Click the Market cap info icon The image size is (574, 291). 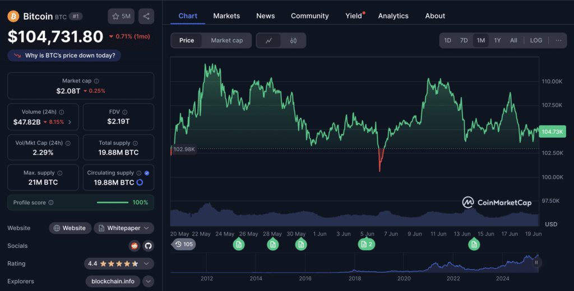[96, 81]
